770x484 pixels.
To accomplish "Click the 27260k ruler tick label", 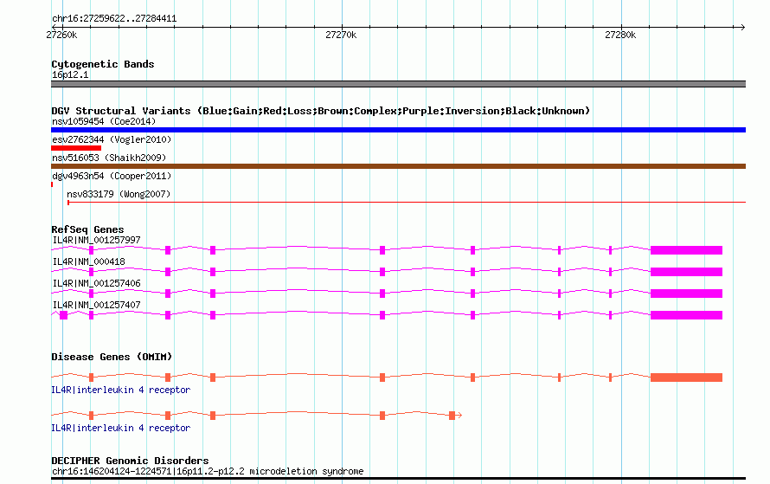I will (61, 35).
